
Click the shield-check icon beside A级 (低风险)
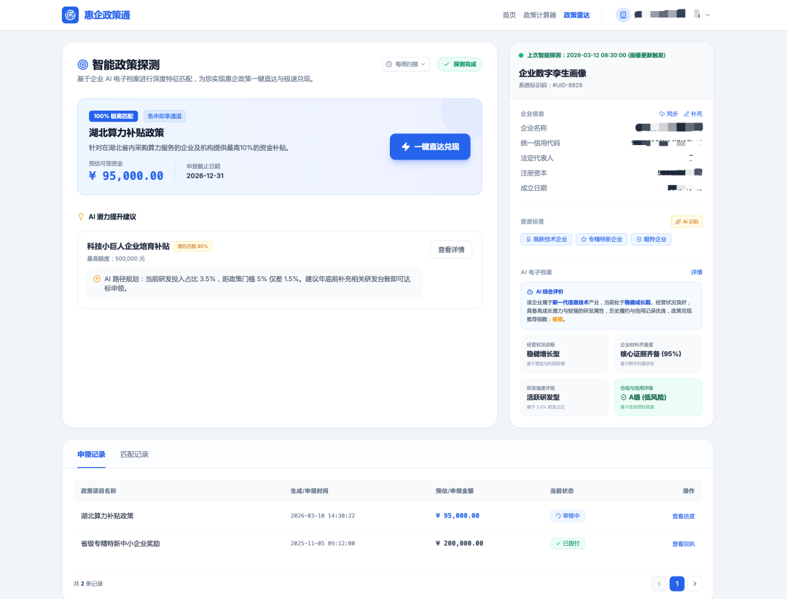point(623,397)
